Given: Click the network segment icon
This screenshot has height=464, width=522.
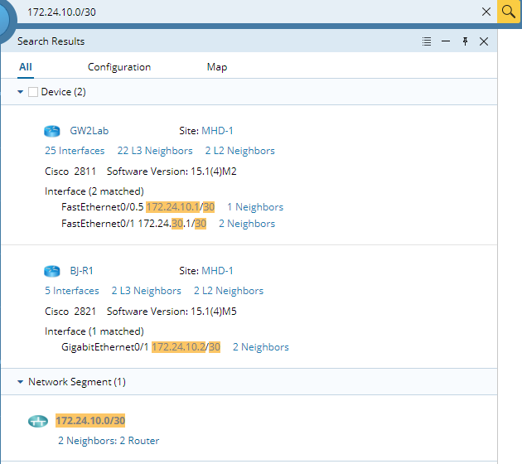Looking at the screenshot, I should 37,421.
